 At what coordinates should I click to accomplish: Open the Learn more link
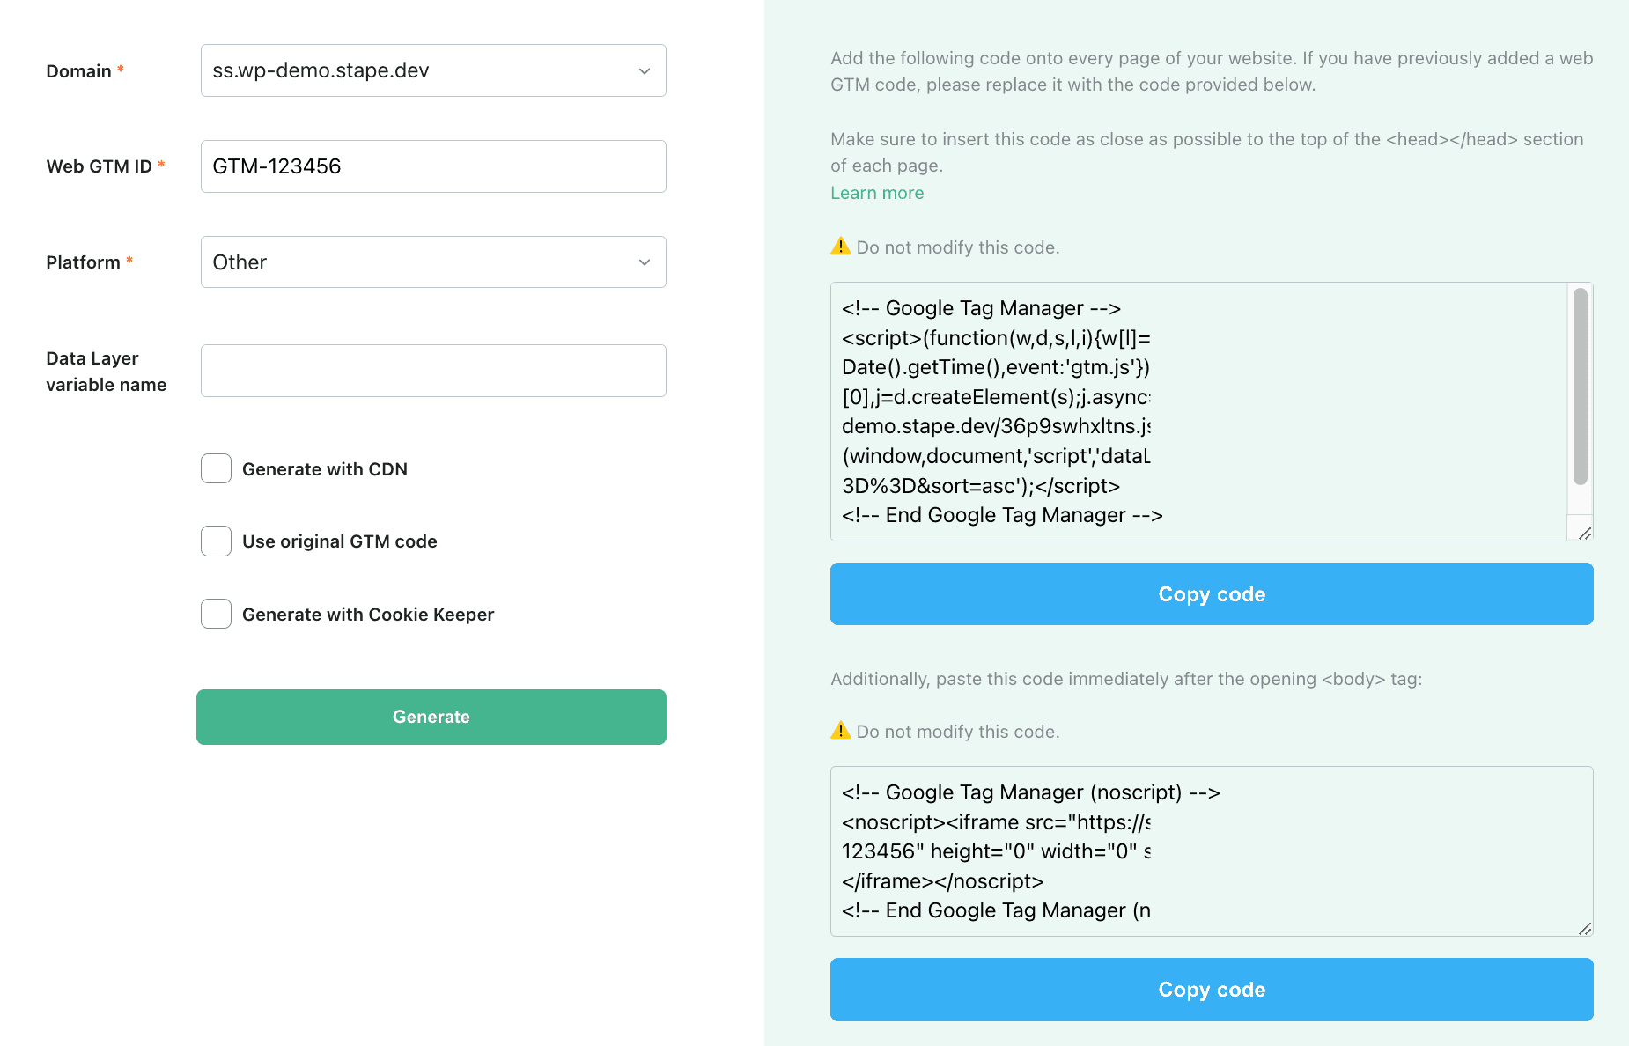pos(876,192)
